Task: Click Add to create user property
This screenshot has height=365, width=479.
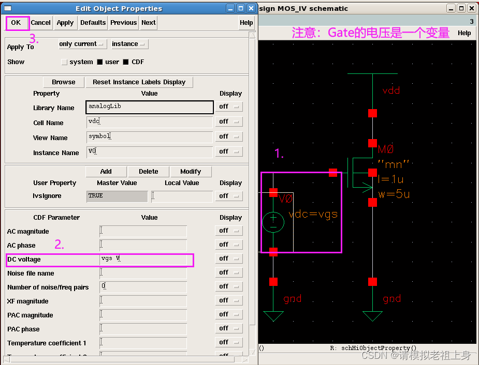Action: click(x=106, y=171)
